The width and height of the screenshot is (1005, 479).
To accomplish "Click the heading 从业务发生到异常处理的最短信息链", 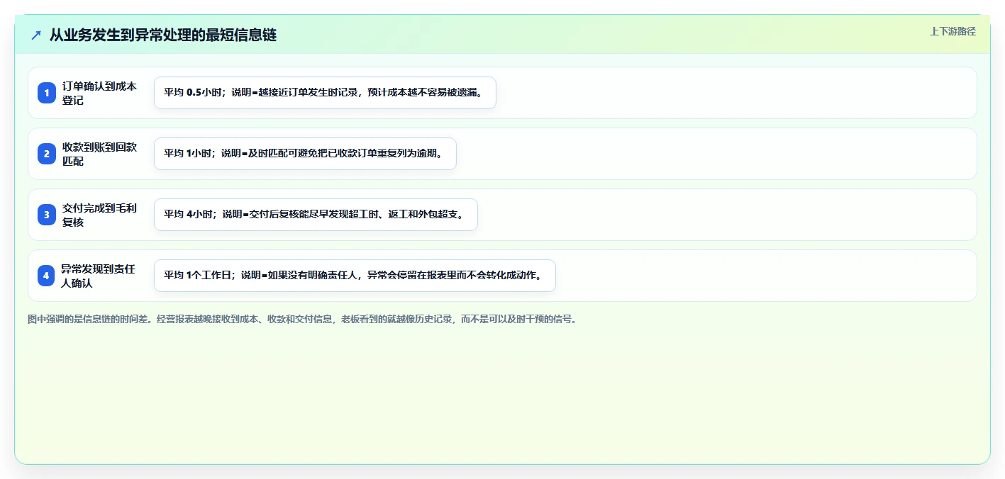I will click(x=163, y=35).
